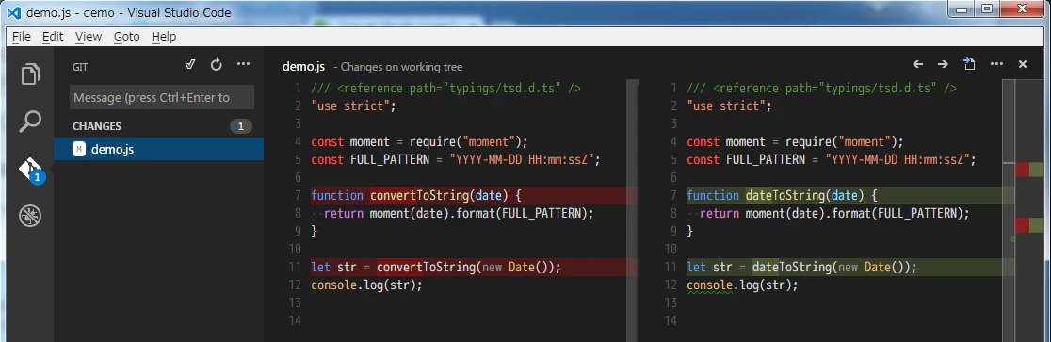Go to the next change arrow
Screen dimensions: 1051x342
point(943,64)
